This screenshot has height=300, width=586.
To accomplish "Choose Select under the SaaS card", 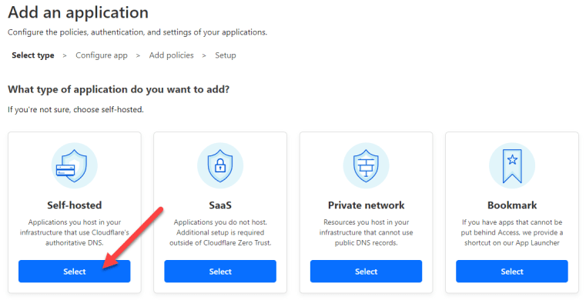I will tap(220, 272).
